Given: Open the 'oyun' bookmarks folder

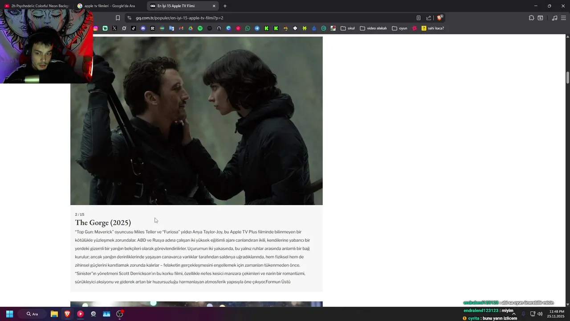Looking at the screenshot, I should [399, 28].
